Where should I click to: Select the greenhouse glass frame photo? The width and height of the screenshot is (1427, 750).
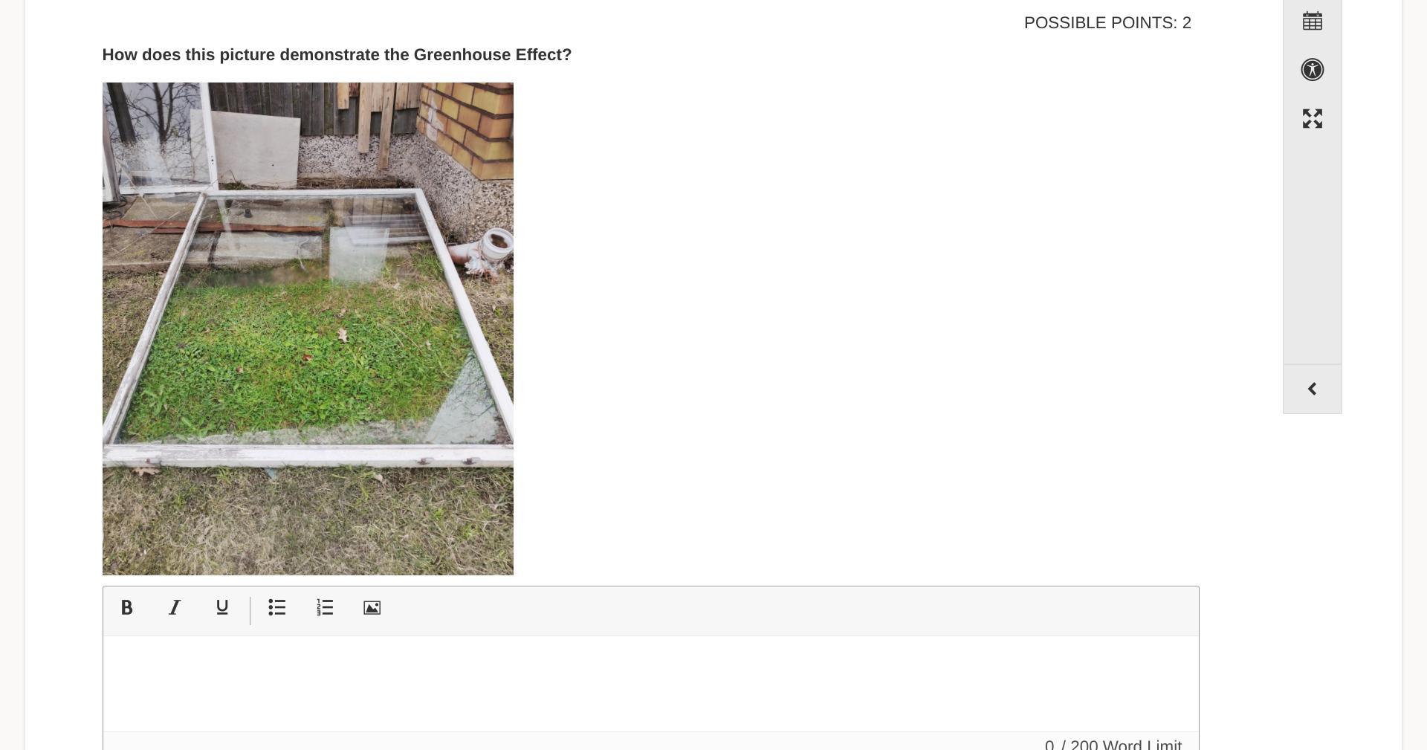308,329
